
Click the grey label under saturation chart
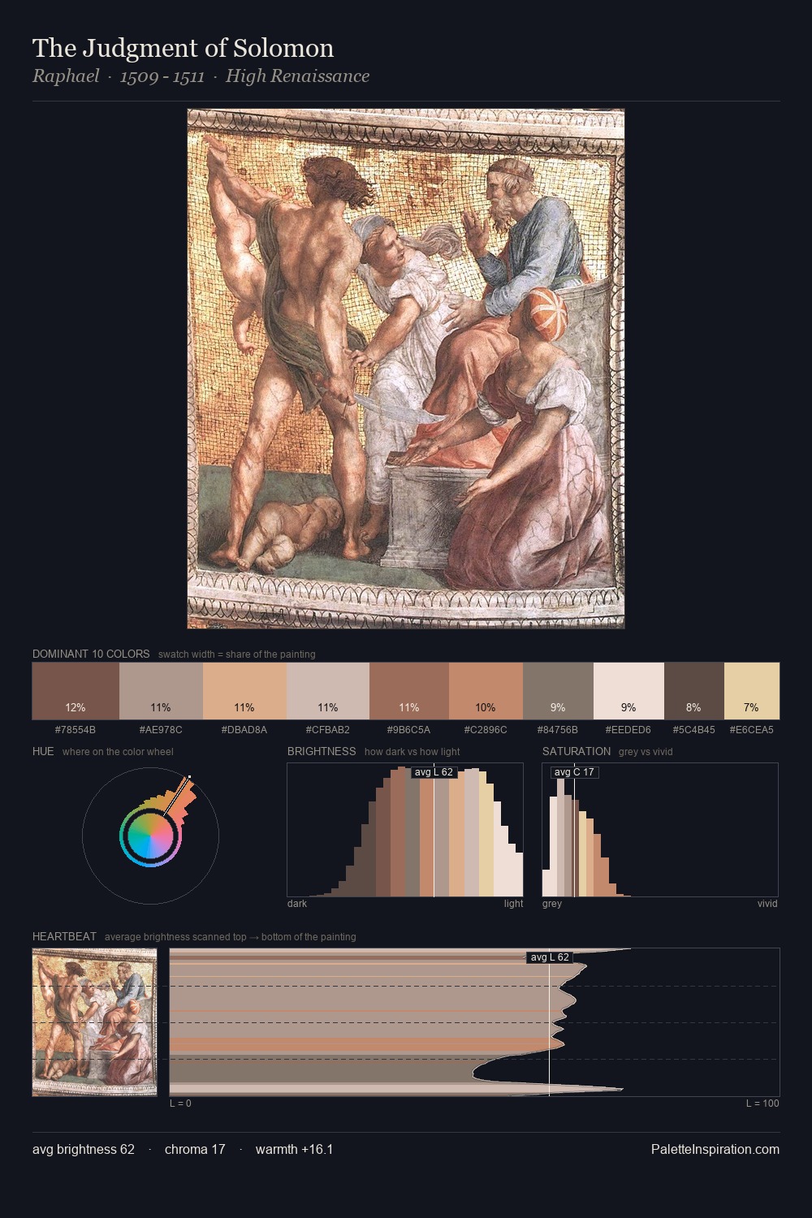click(x=552, y=903)
